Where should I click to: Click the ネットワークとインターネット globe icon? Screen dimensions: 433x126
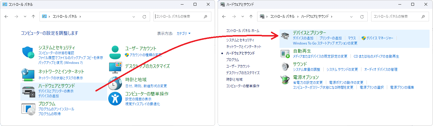coord(28,74)
